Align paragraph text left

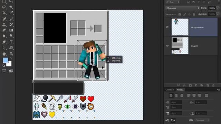(171, 95)
